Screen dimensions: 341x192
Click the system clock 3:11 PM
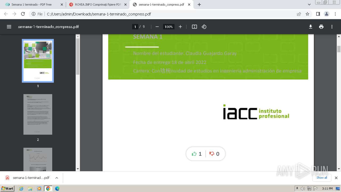[x=327, y=189]
